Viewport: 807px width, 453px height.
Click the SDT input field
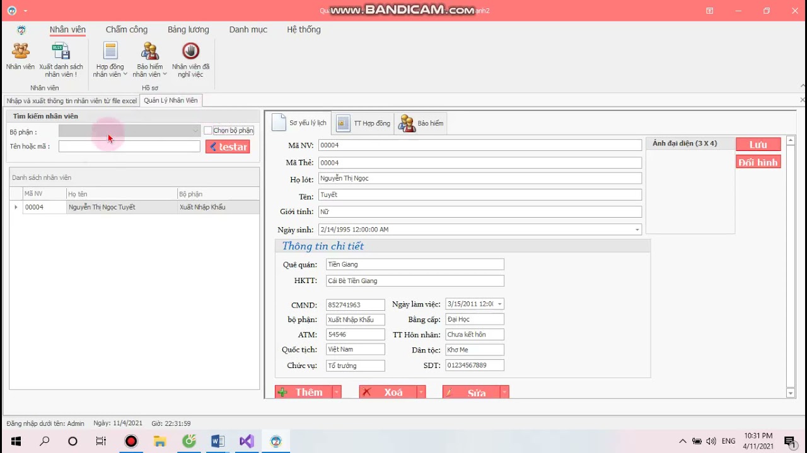475,365
